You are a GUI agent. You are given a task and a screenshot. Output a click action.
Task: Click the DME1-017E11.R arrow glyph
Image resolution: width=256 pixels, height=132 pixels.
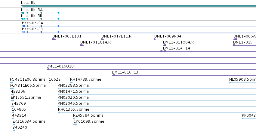tap(103, 39)
